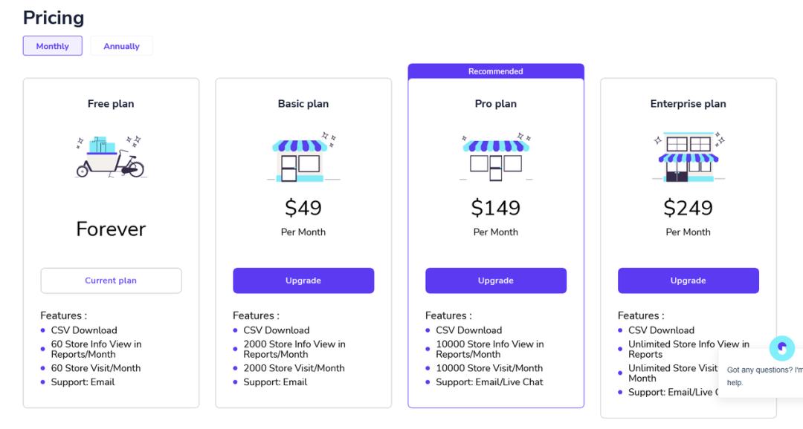
Task: Click the Free plan cargo bike icon
Action: (x=111, y=157)
